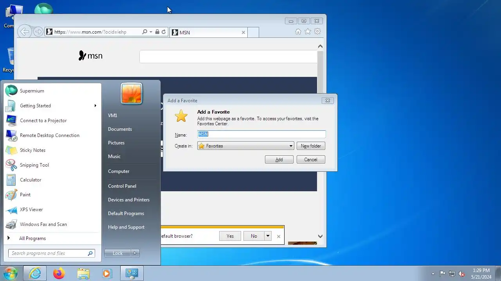The height and width of the screenshot is (281, 501).
Task: Click the Action Center flag tray icon
Action: tap(442, 274)
